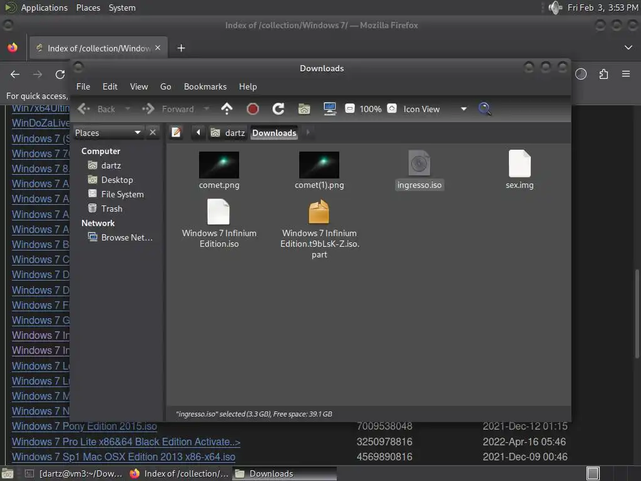
Task: Open the Forward history dropdown arrow
Action: pyautogui.click(x=207, y=109)
